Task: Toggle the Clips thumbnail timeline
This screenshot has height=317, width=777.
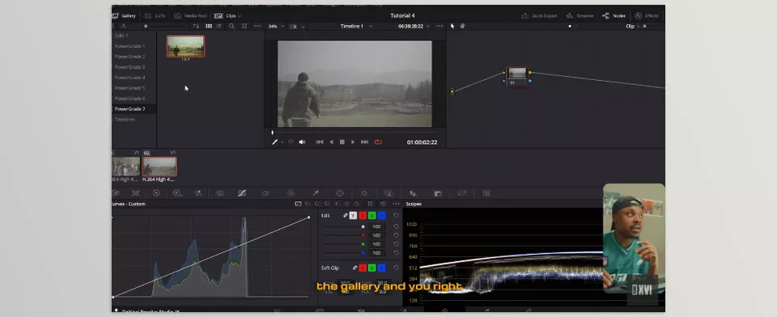Action: [226, 16]
